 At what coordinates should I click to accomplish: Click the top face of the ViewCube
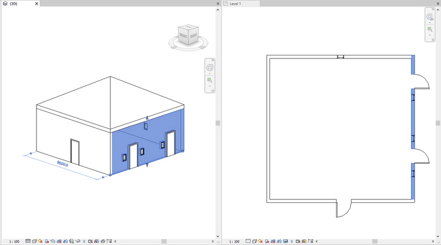click(x=189, y=27)
